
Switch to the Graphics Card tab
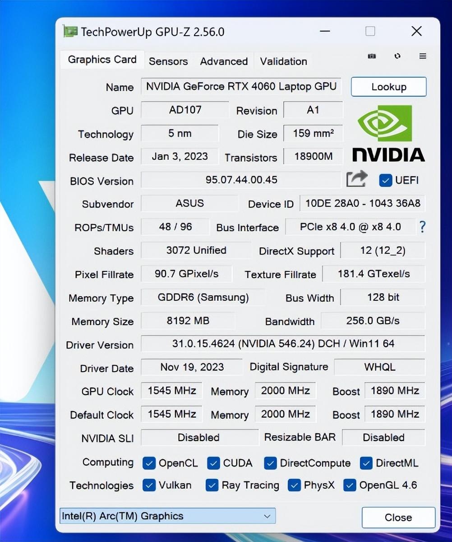coord(102,60)
